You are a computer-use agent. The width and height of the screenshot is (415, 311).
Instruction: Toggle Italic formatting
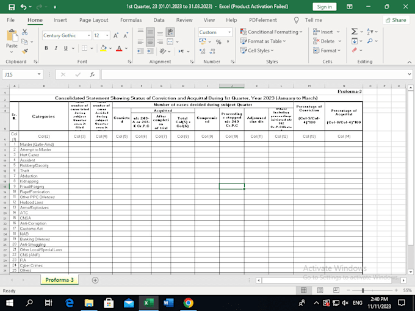(x=56, y=48)
